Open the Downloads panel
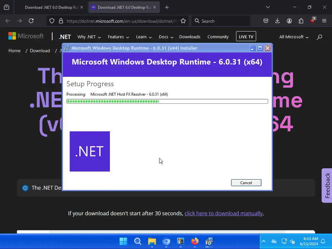 pos(278,21)
